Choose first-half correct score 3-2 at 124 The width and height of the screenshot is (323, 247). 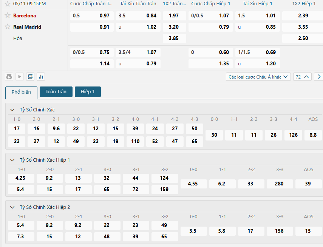pyautogui.click(x=165, y=178)
